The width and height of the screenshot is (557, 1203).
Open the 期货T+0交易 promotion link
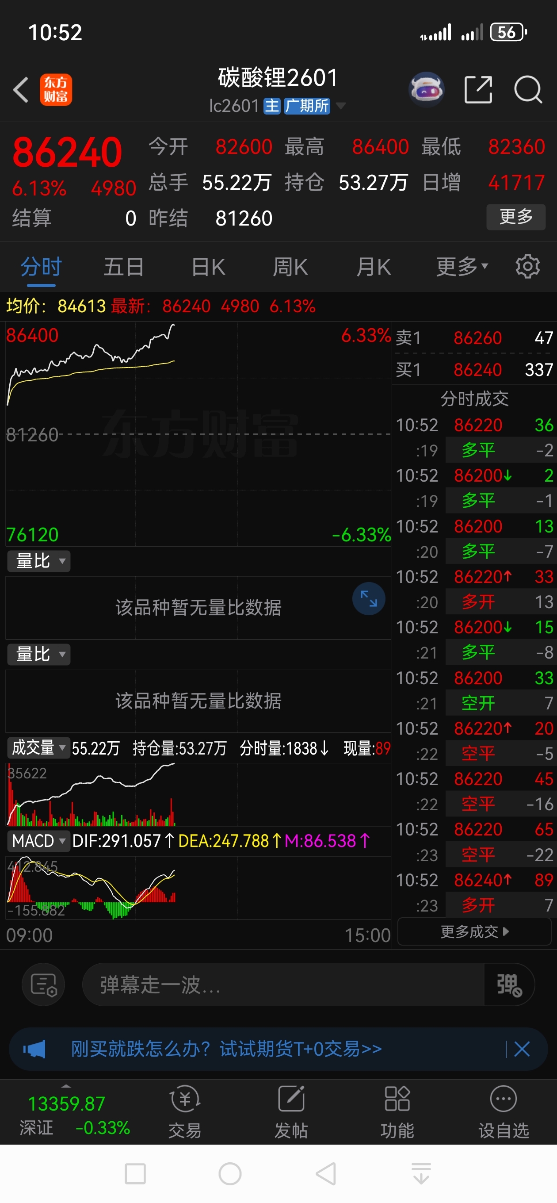226,1049
